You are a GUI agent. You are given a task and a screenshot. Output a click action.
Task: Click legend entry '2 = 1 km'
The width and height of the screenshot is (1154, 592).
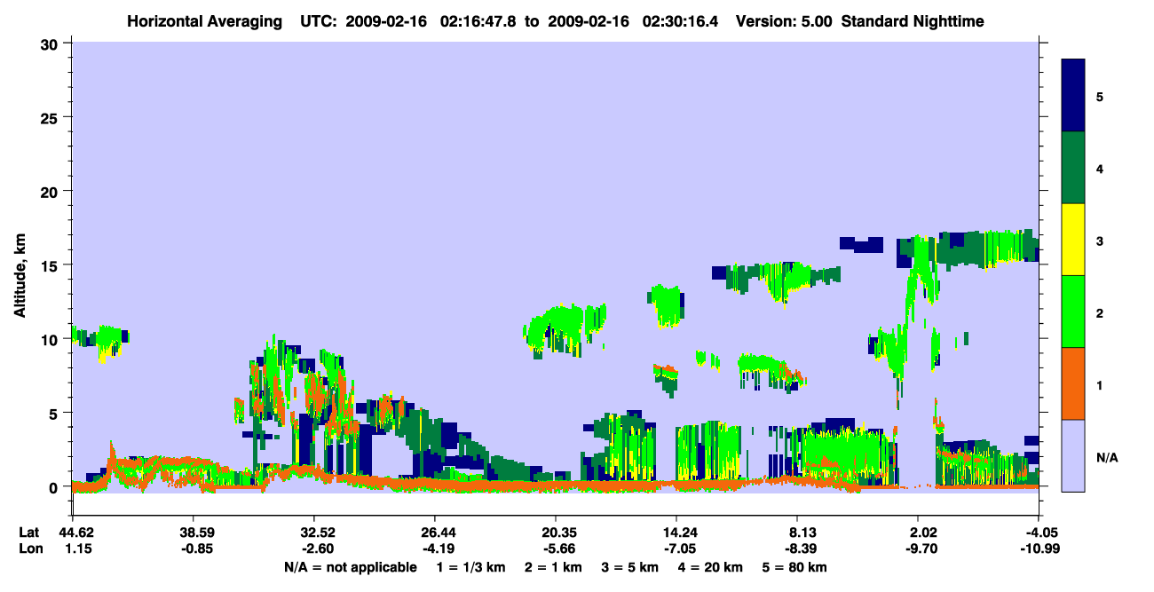[553, 567]
